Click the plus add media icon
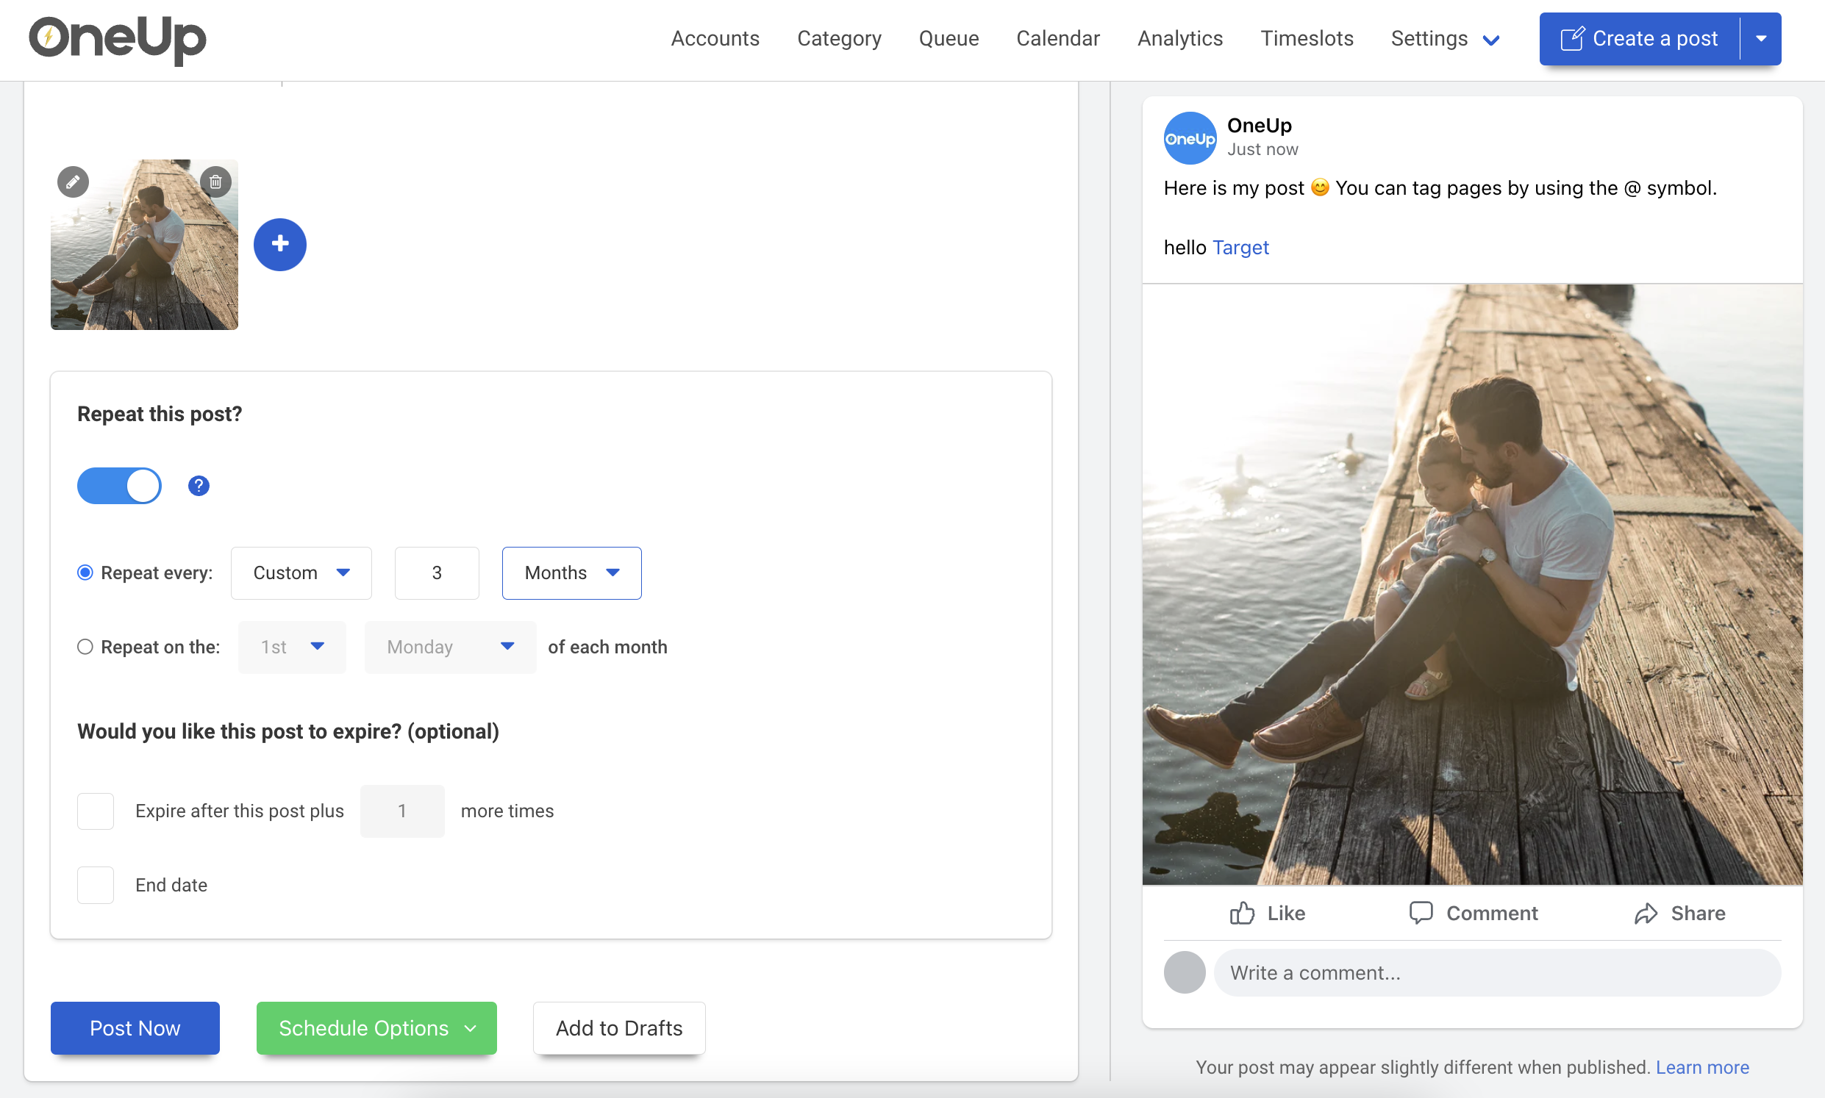 tap(280, 243)
